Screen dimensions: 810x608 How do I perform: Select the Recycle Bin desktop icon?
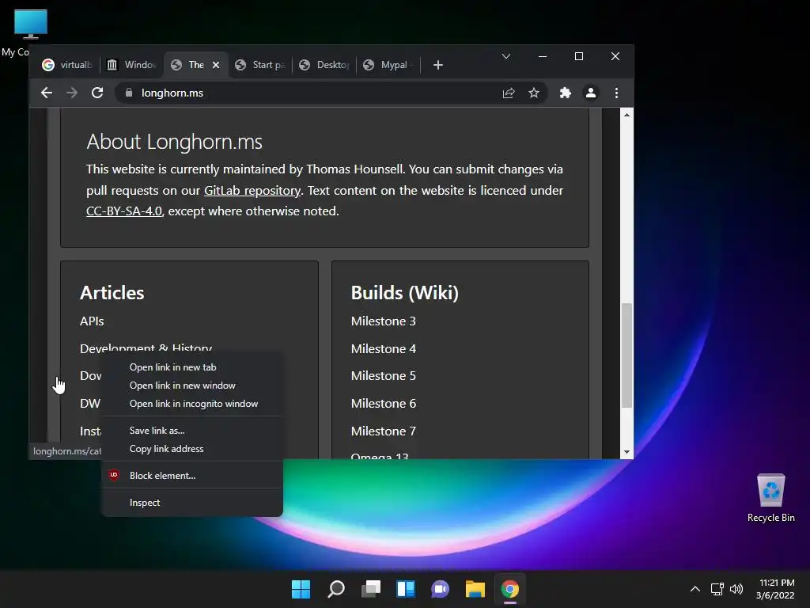pyautogui.click(x=770, y=498)
